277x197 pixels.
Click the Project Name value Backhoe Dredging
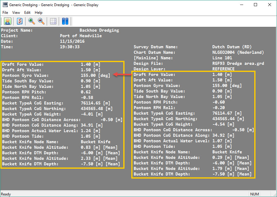pos(99,30)
